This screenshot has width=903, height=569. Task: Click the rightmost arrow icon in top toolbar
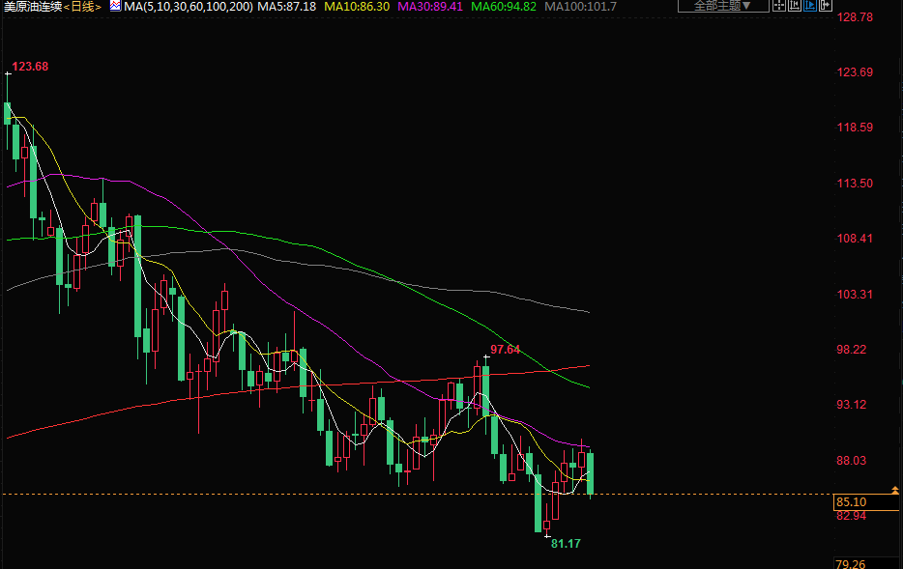point(826,6)
